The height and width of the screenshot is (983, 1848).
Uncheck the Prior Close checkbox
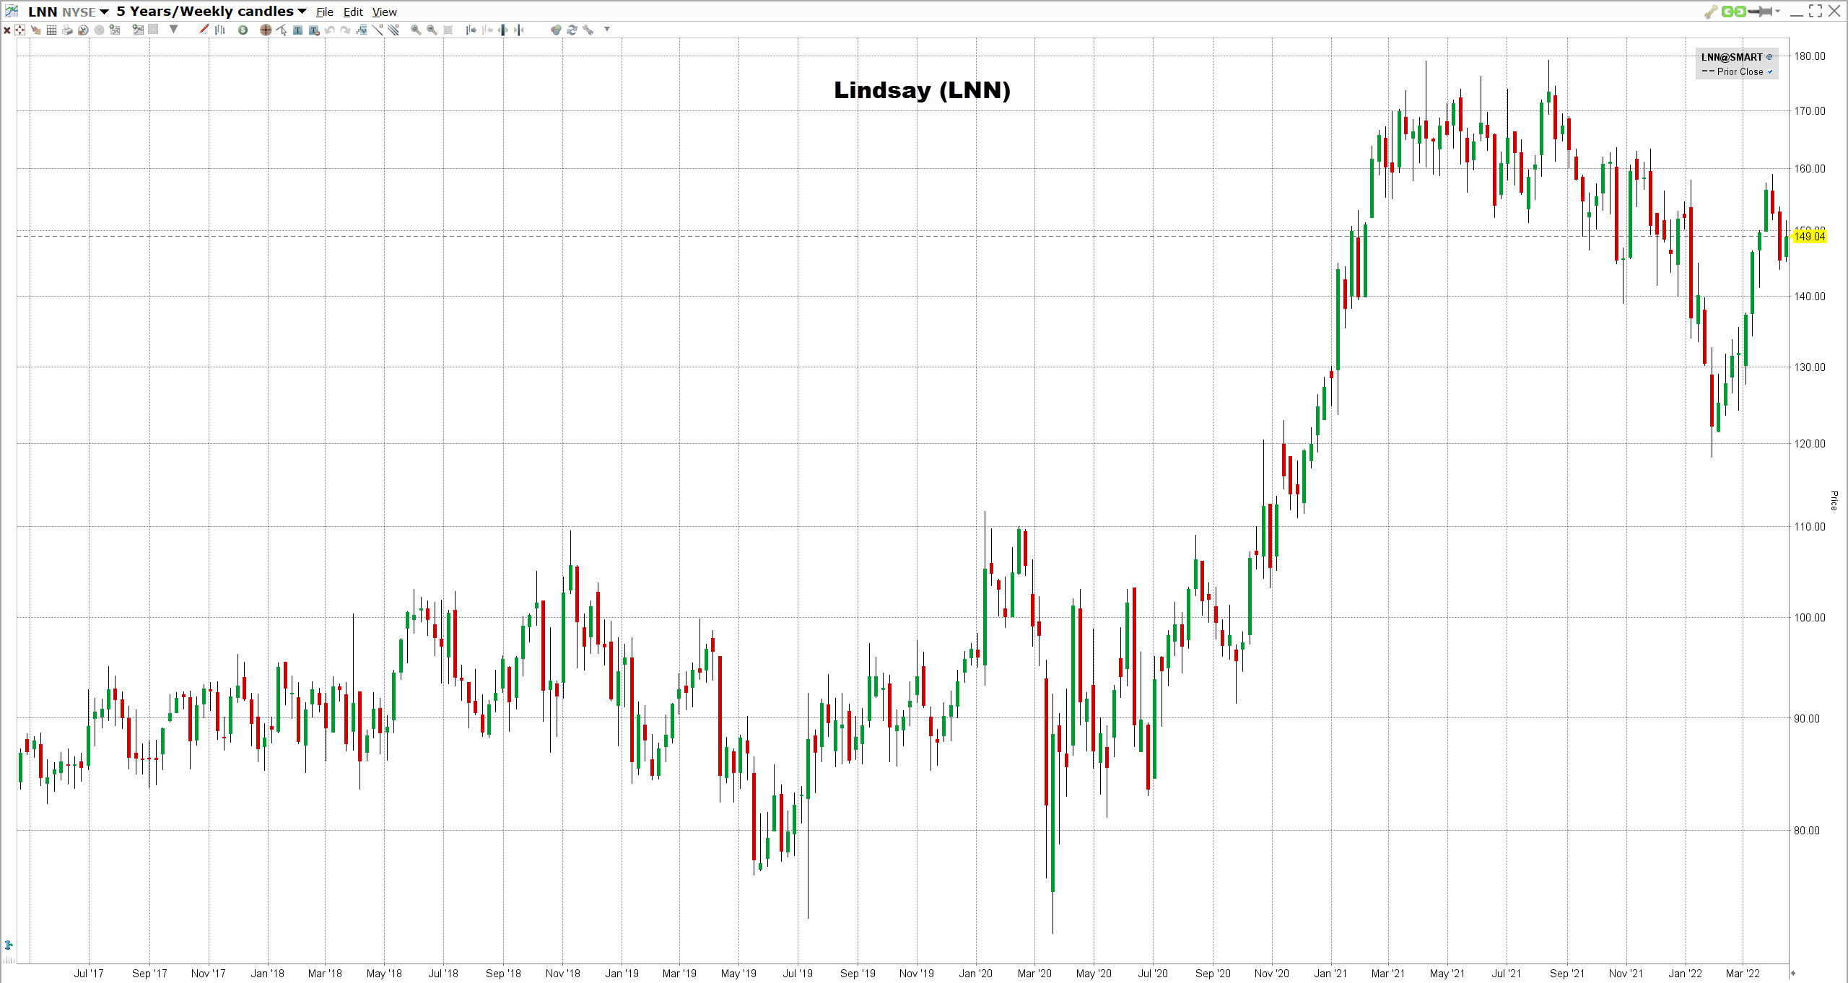click(1770, 71)
